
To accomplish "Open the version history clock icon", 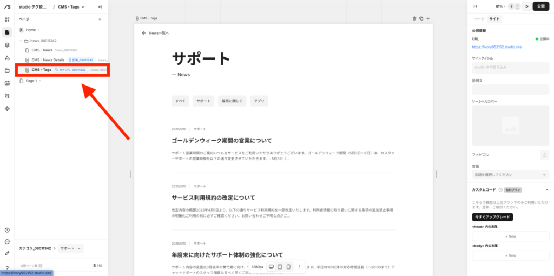I will (7, 230).
